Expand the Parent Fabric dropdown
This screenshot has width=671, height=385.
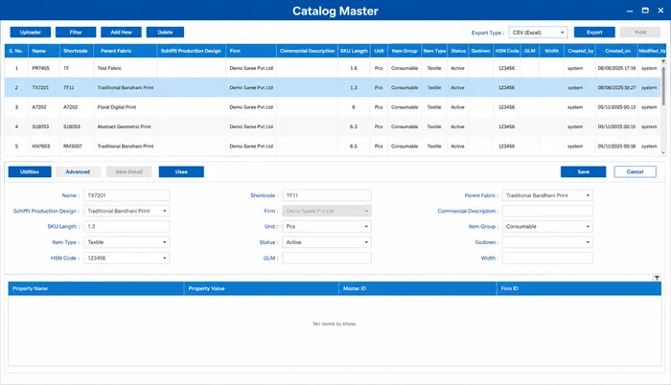(x=547, y=195)
